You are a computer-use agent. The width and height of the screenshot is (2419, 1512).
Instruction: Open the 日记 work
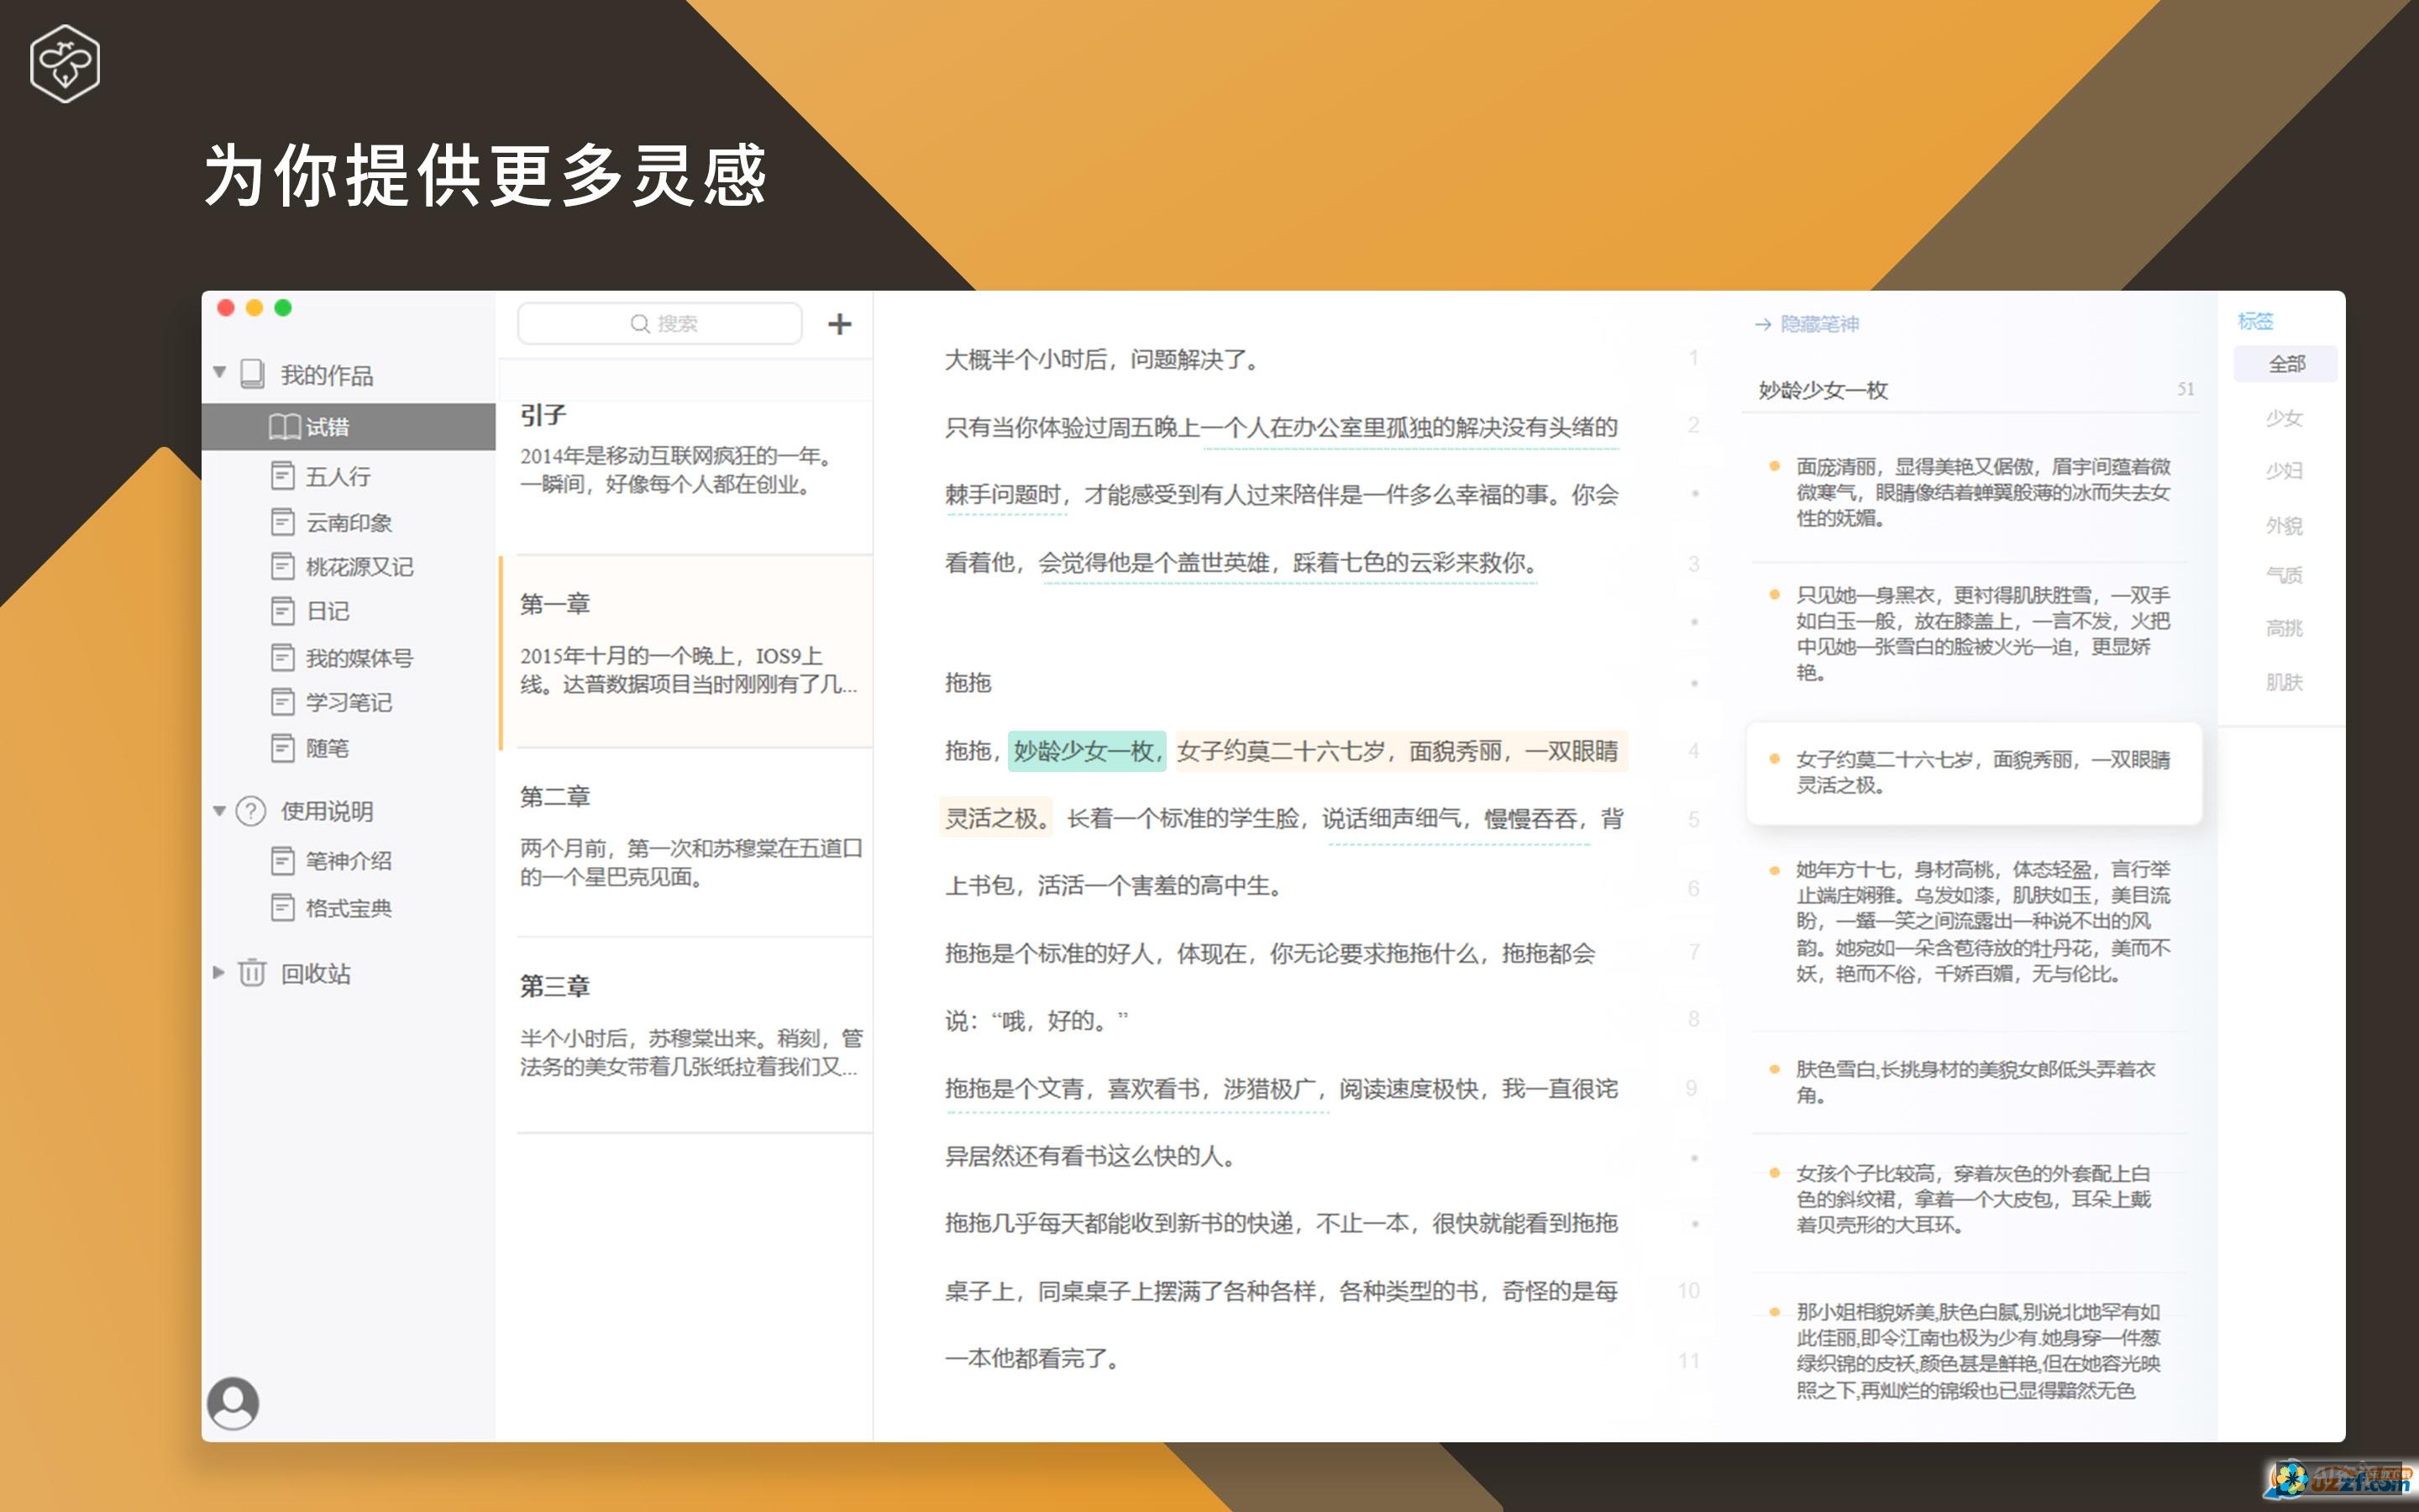(327, 611)
